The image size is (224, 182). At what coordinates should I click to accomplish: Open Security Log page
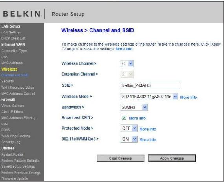pyautogui.click(x=11, y=142)
